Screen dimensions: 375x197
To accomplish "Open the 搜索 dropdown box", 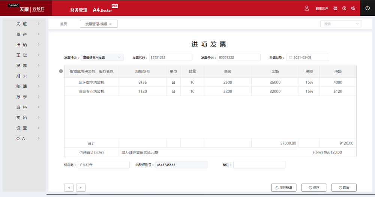I will [341, 24].
